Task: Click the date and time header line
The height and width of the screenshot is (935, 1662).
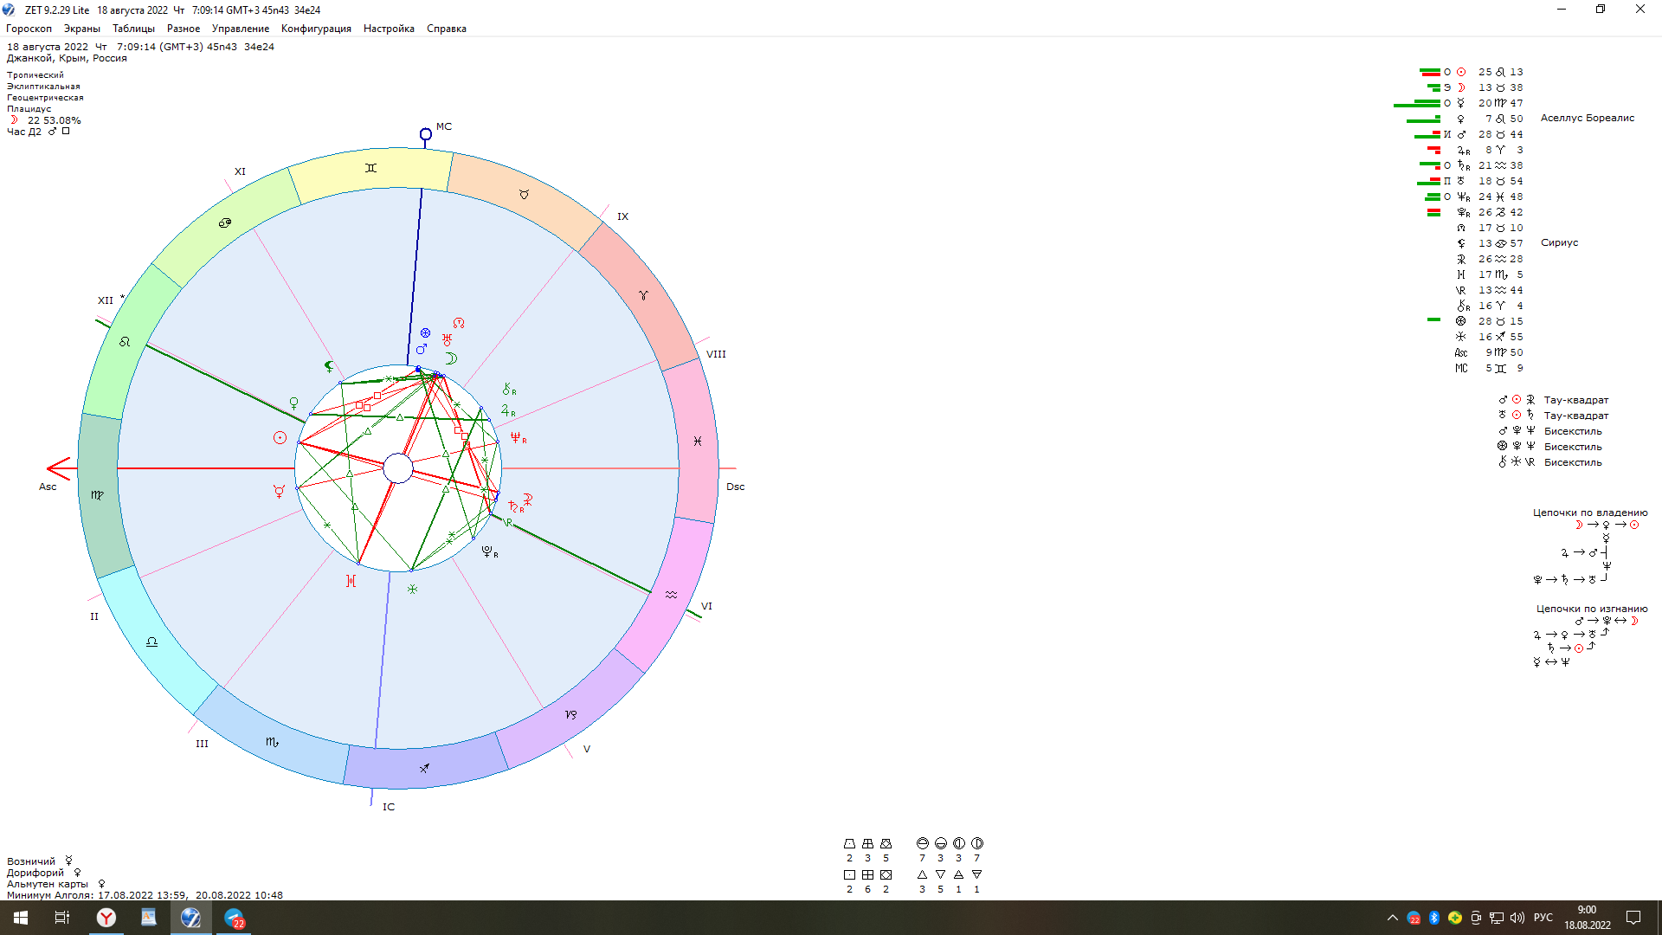Action: (x=140, y=47)
